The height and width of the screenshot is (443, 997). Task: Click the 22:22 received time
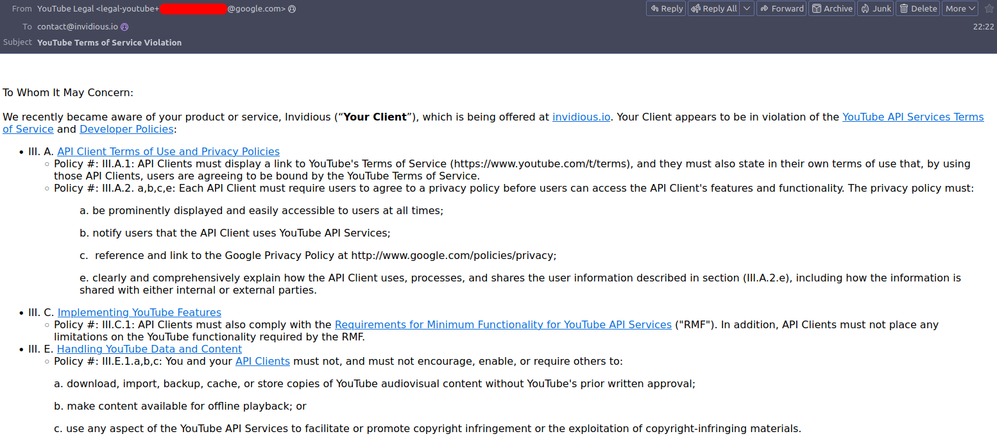[x=984, y=27]
